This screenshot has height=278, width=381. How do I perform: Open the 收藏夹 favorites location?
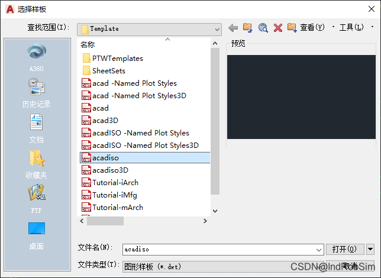pos(37,164)
